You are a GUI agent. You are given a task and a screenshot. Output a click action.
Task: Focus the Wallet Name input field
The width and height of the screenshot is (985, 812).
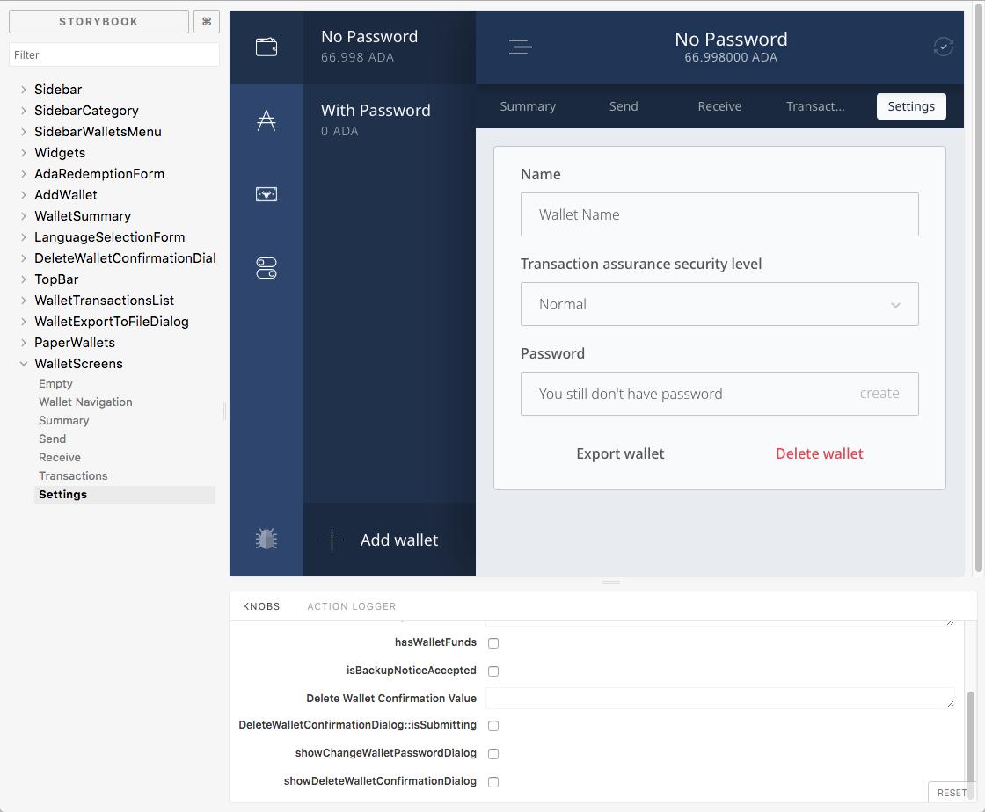click(x=719, y=214)
